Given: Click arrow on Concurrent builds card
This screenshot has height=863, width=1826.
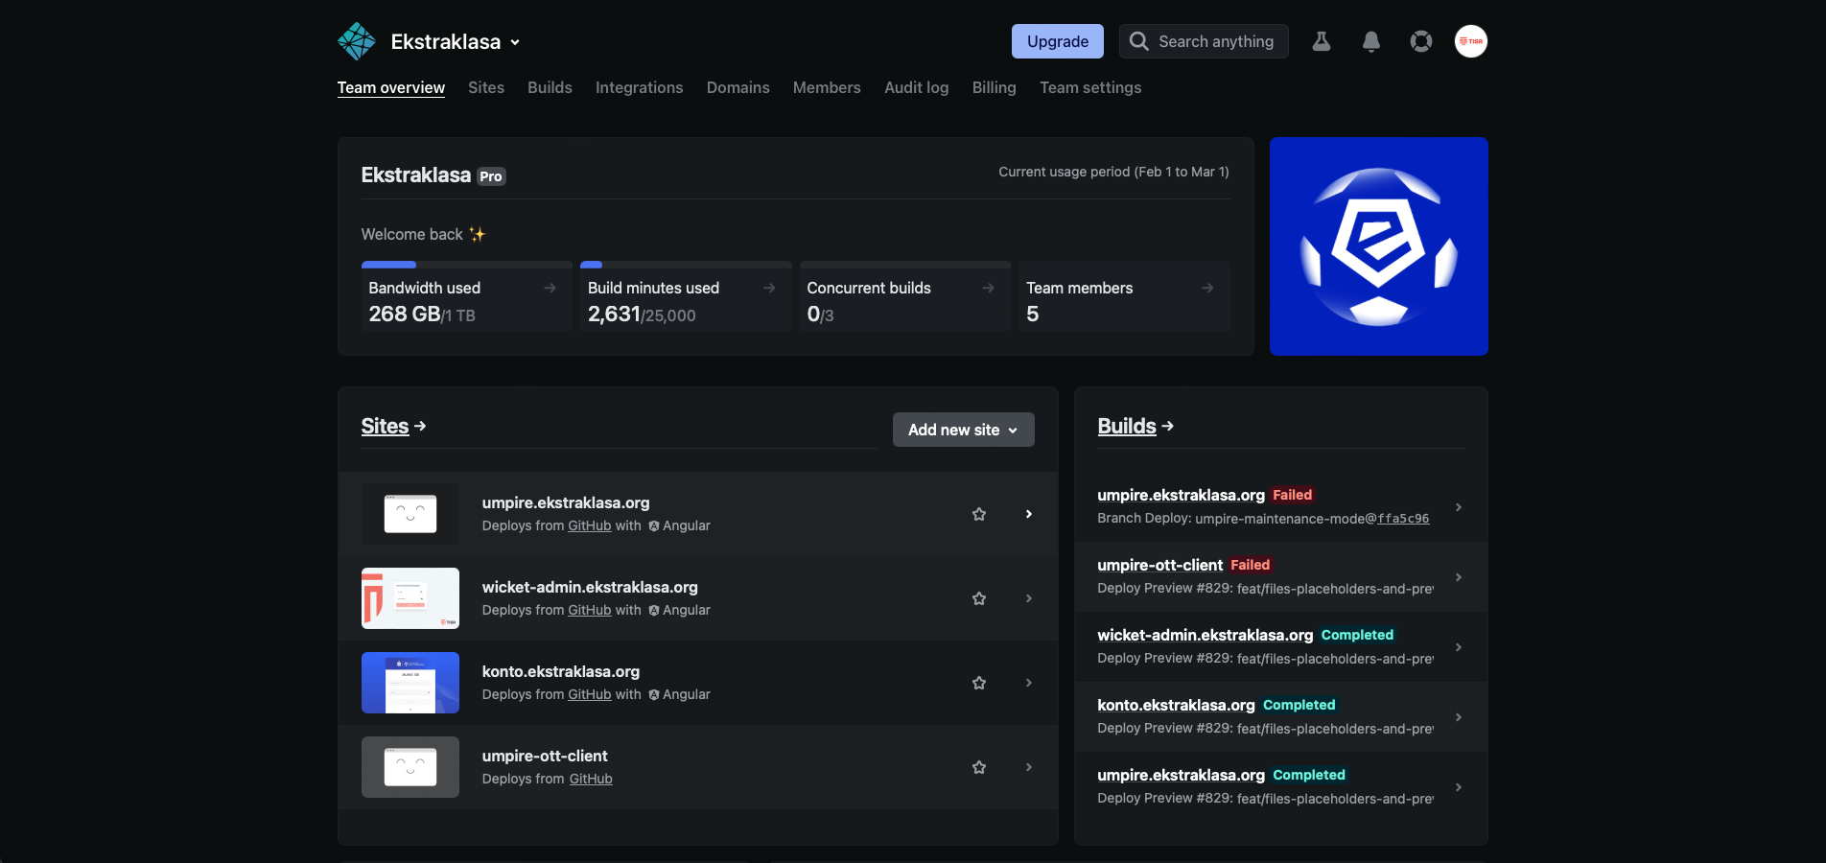Looking at the screenshot, I should pyautogui.click(x=988, y=288).
